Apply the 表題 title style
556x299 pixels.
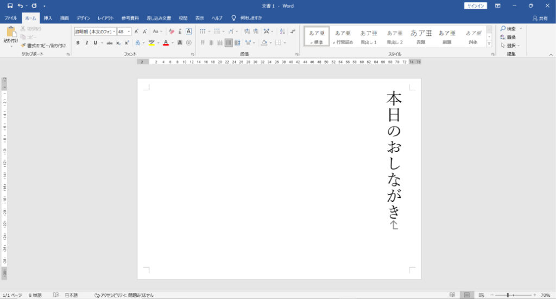point(421,36)
